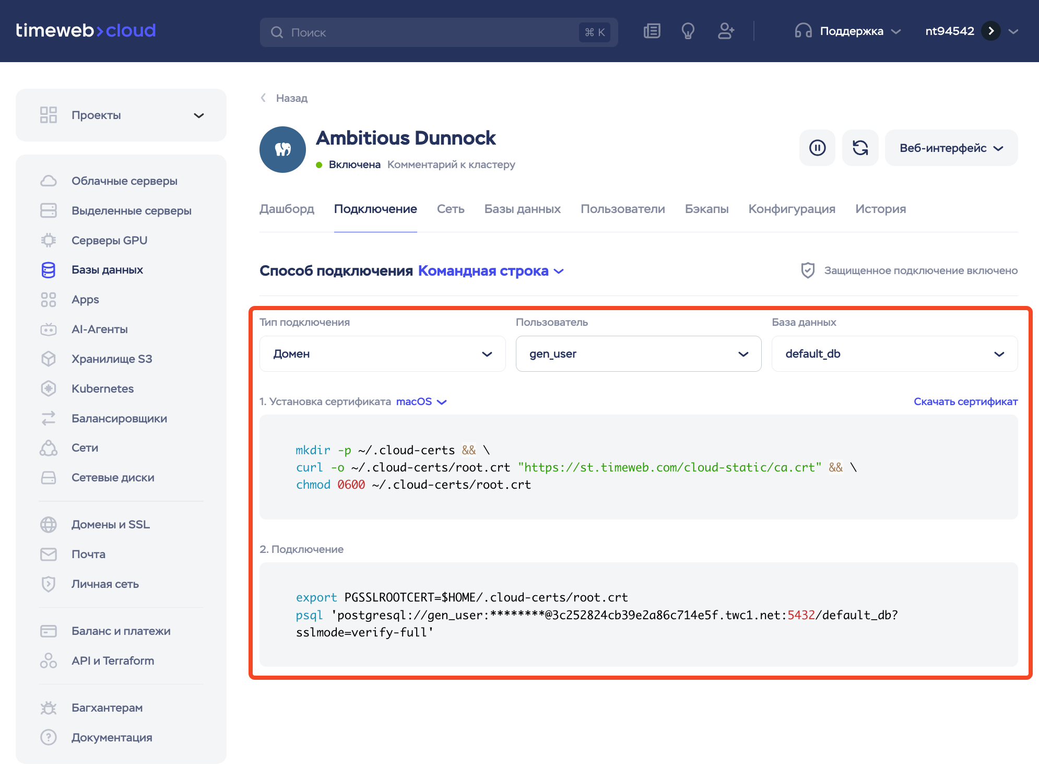1039x779 pixels.
Task: Click the add user icon in header
Action: coord(726,31)
